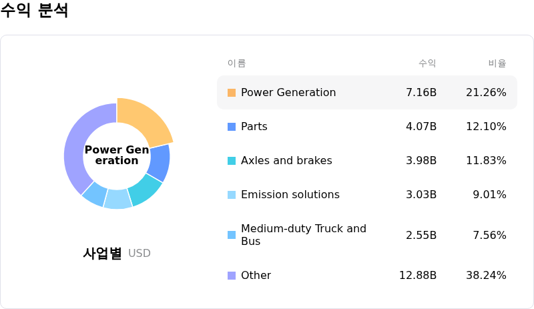Click the Parts row name
The image size is (534, 309).
254,127
